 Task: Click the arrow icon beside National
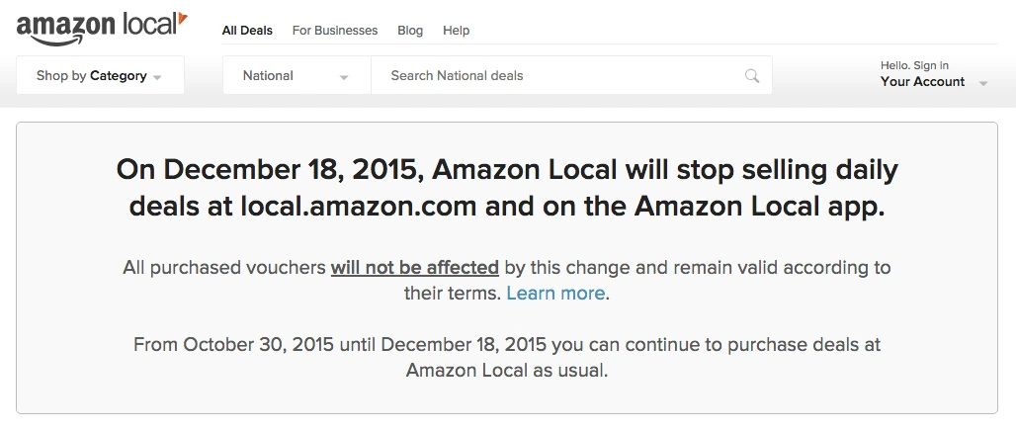pos(344,77)
